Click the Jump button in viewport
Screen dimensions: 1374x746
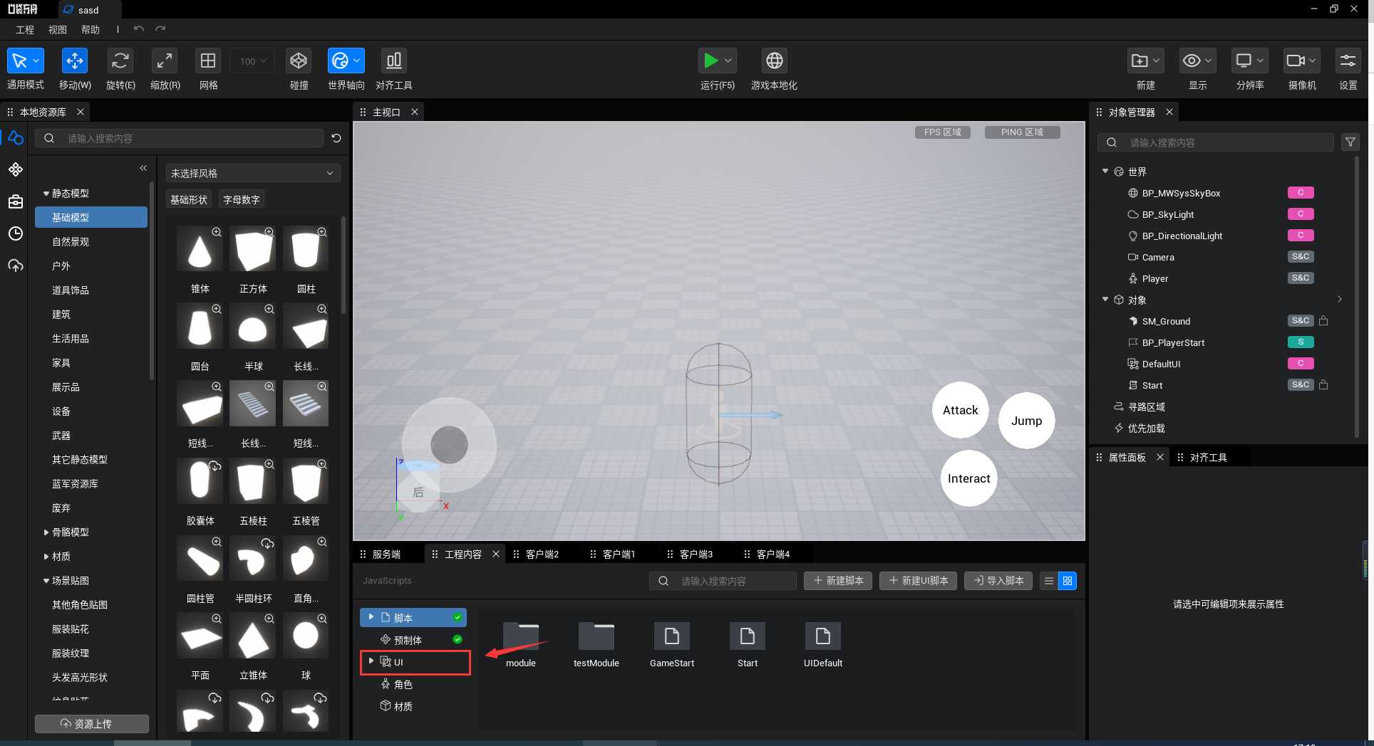(1026, 421)
